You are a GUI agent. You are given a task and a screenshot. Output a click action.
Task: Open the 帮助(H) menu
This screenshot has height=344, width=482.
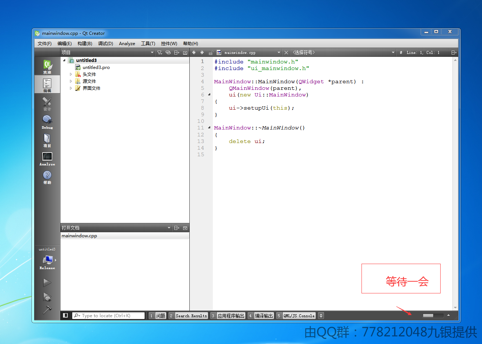190,43
